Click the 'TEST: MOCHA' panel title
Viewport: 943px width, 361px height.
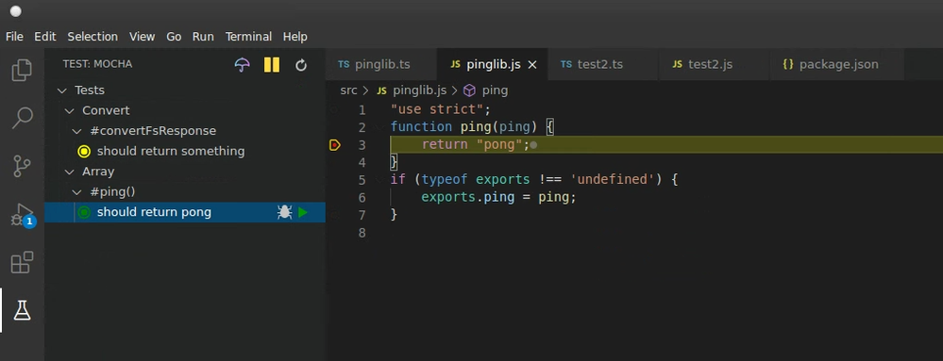tap(97, 64)
